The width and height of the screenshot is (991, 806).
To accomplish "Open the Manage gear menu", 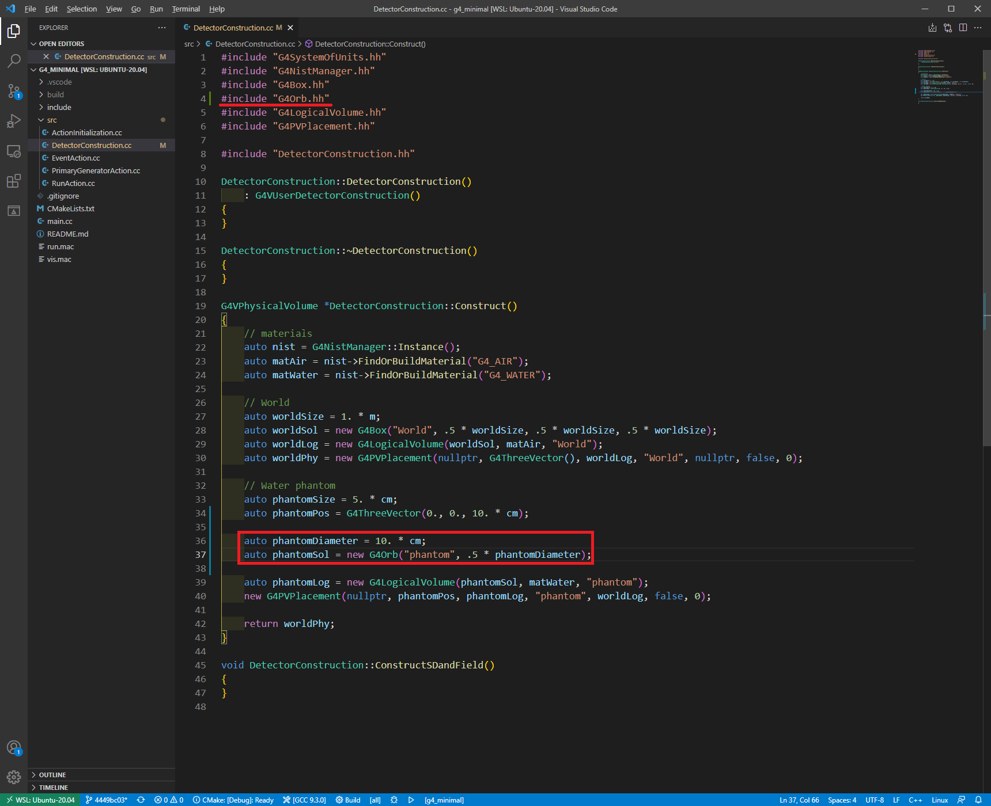I will coord(14,777).
